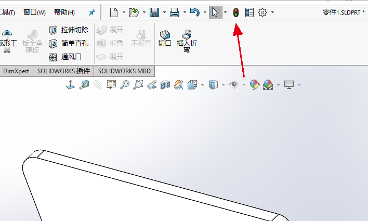Image resolution: width=368 pixels, height=221 pixels.
Task: Click the View Settings monitor icon
Action: click(289, 85)
